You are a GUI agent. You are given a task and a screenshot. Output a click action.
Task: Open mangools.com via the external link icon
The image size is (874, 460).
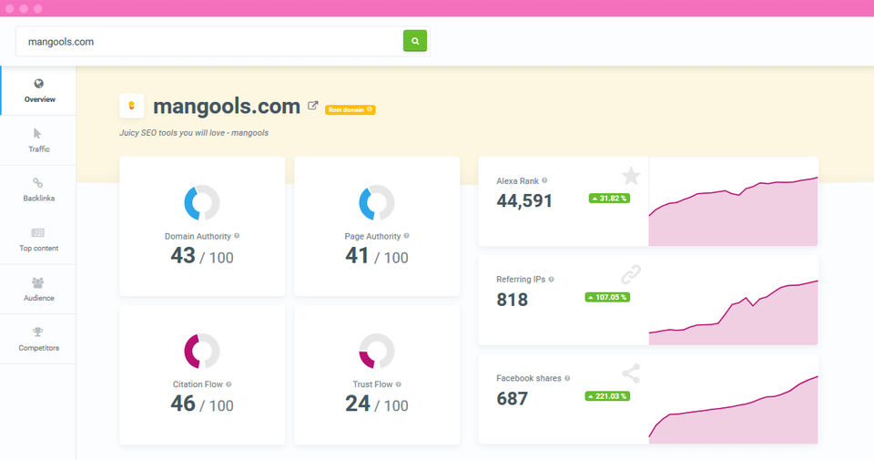[x=312, y=106]
